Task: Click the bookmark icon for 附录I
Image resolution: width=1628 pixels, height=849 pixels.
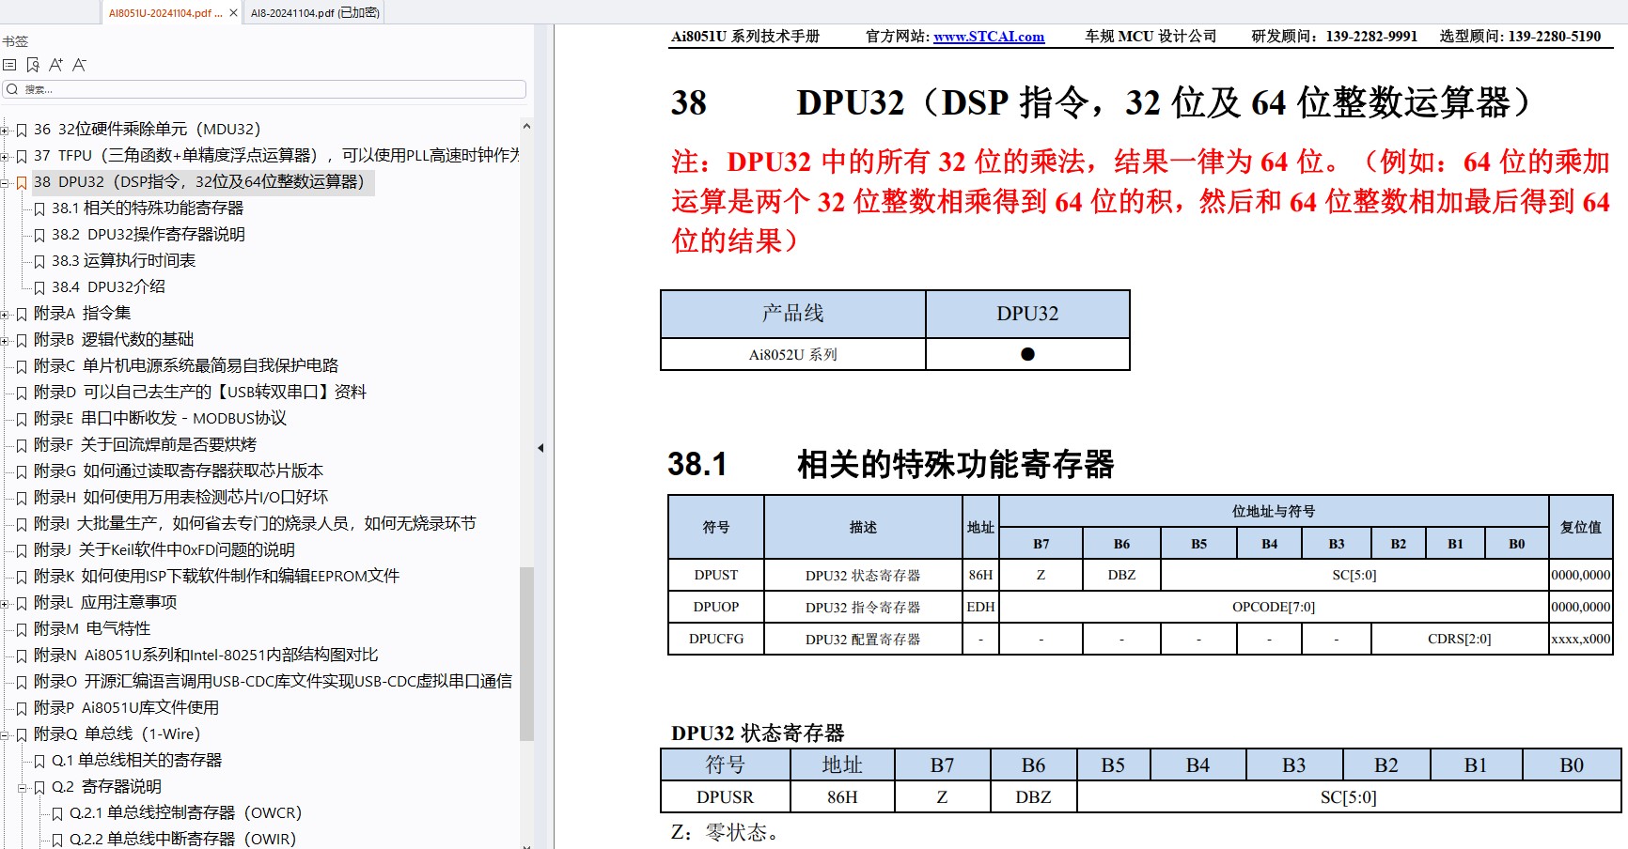Action: [22, 525]
